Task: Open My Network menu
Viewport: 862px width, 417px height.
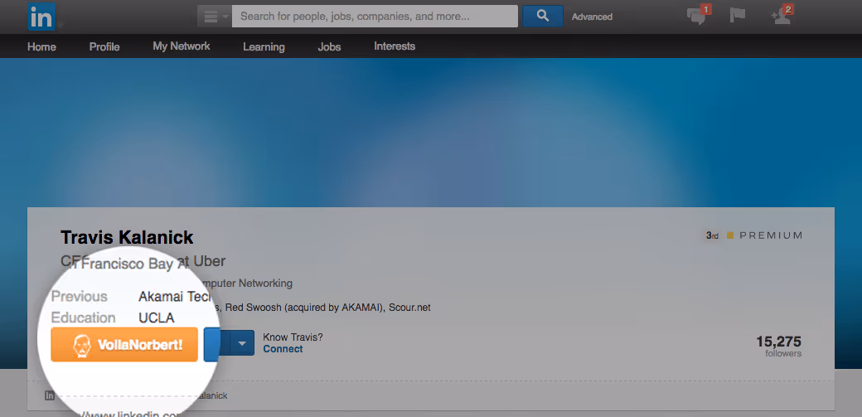Action: 182,46
